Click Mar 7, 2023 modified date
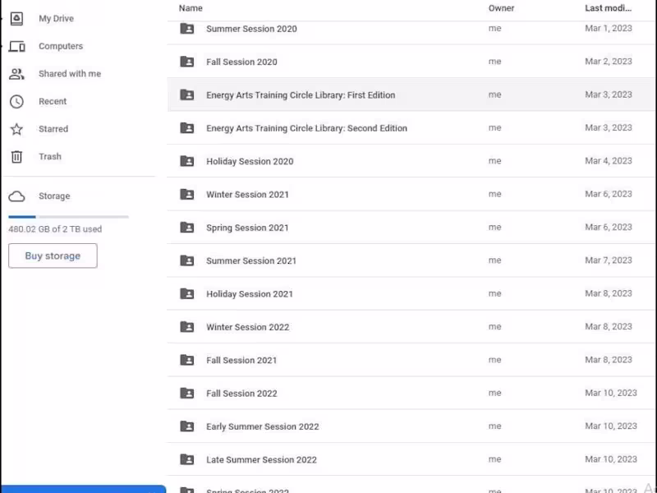657x493 pixels. pyautogui.click(x=609, y=260)
